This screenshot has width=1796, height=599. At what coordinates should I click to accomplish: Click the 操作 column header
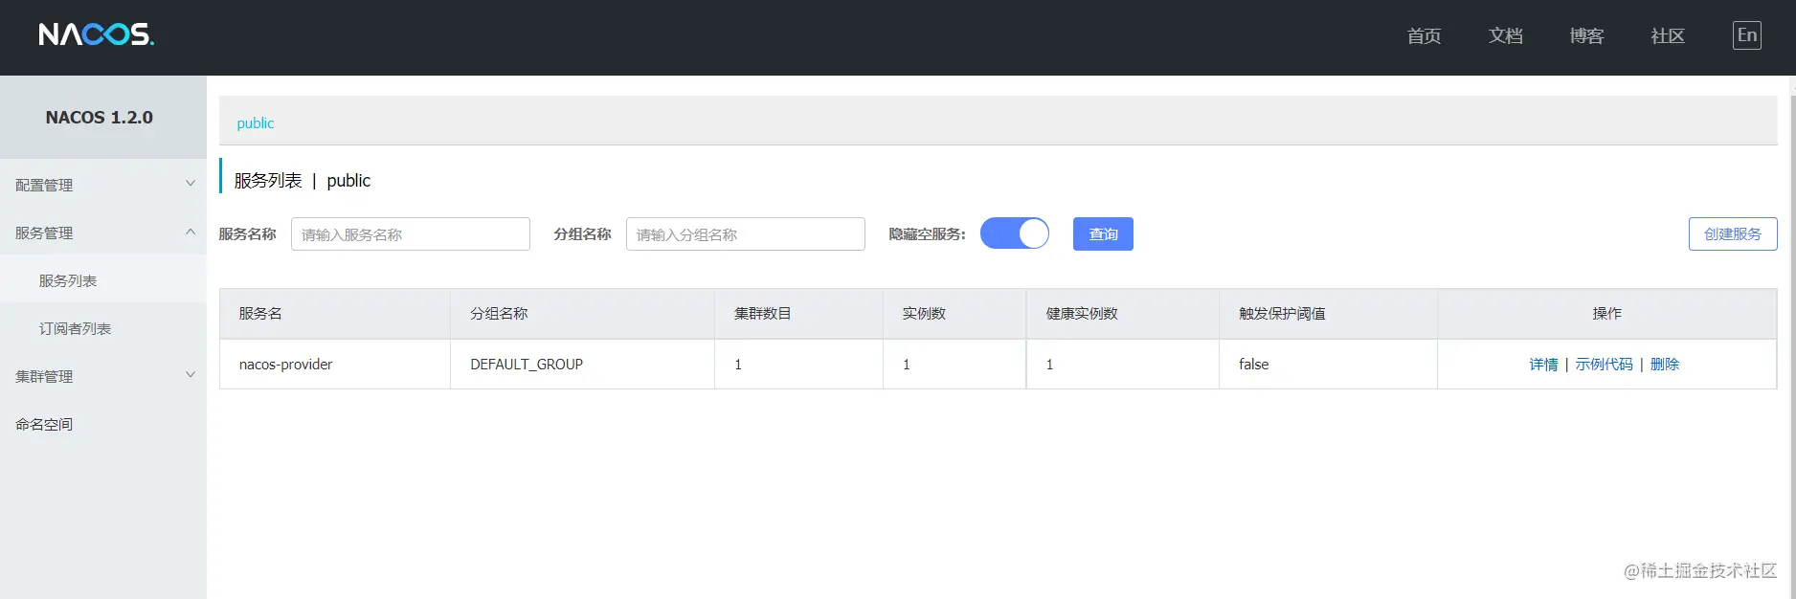[1606, 314]
